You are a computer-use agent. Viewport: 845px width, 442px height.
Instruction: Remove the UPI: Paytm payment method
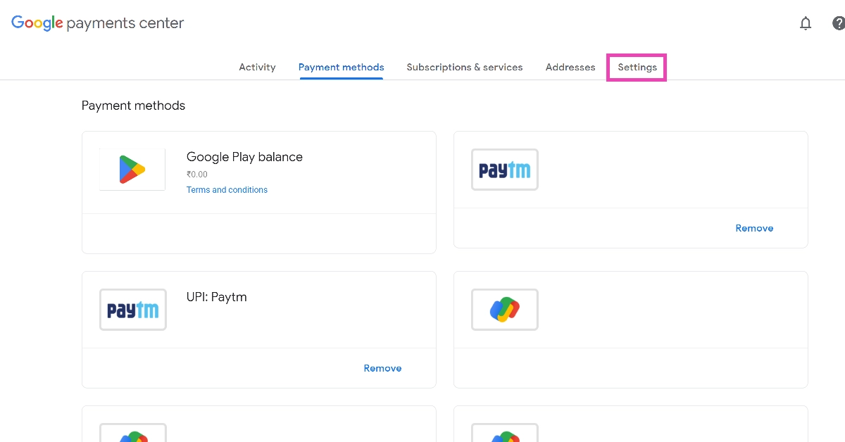[x=382, y=368]
